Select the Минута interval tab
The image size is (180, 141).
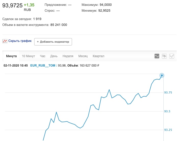[x=11, y=56]
